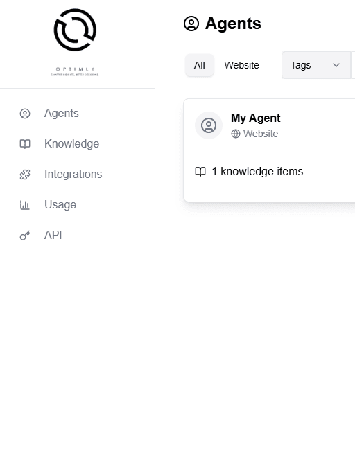Switch to the Website filter tab
355x453 pixels.
242,65
